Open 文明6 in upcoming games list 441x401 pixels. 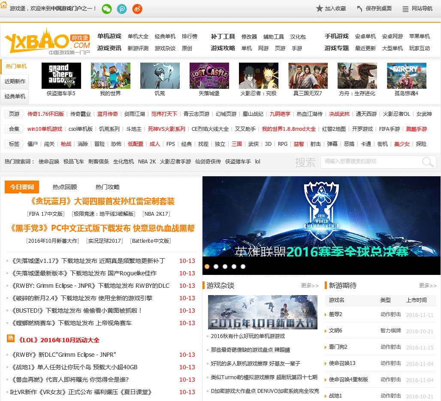(x=335, y=331)
